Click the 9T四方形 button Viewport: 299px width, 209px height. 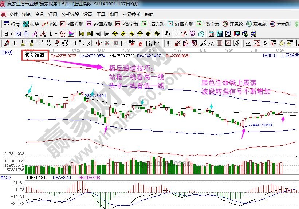180,24
